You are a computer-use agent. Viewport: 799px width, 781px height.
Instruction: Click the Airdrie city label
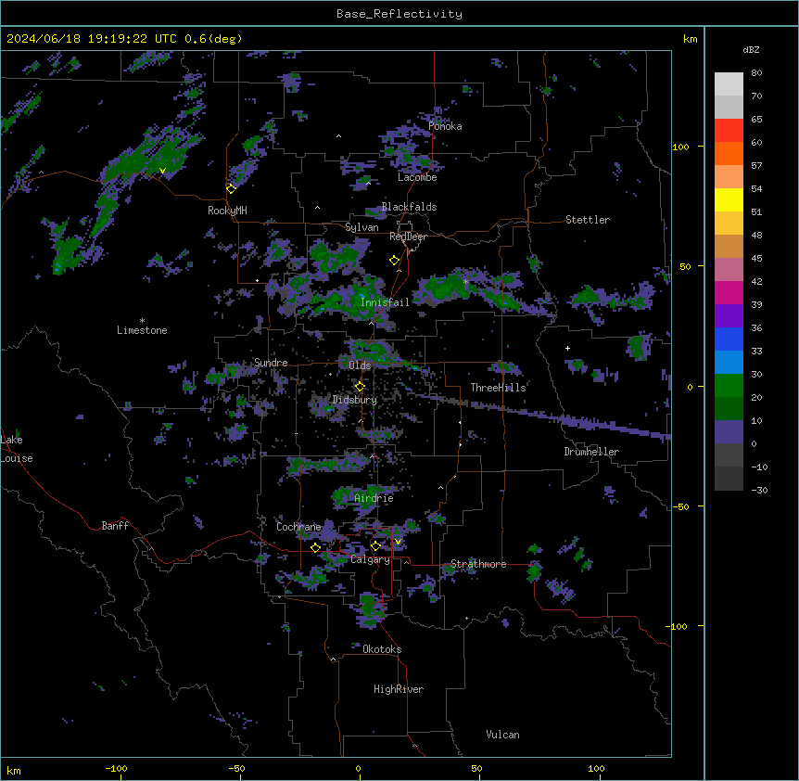(374, 498)
